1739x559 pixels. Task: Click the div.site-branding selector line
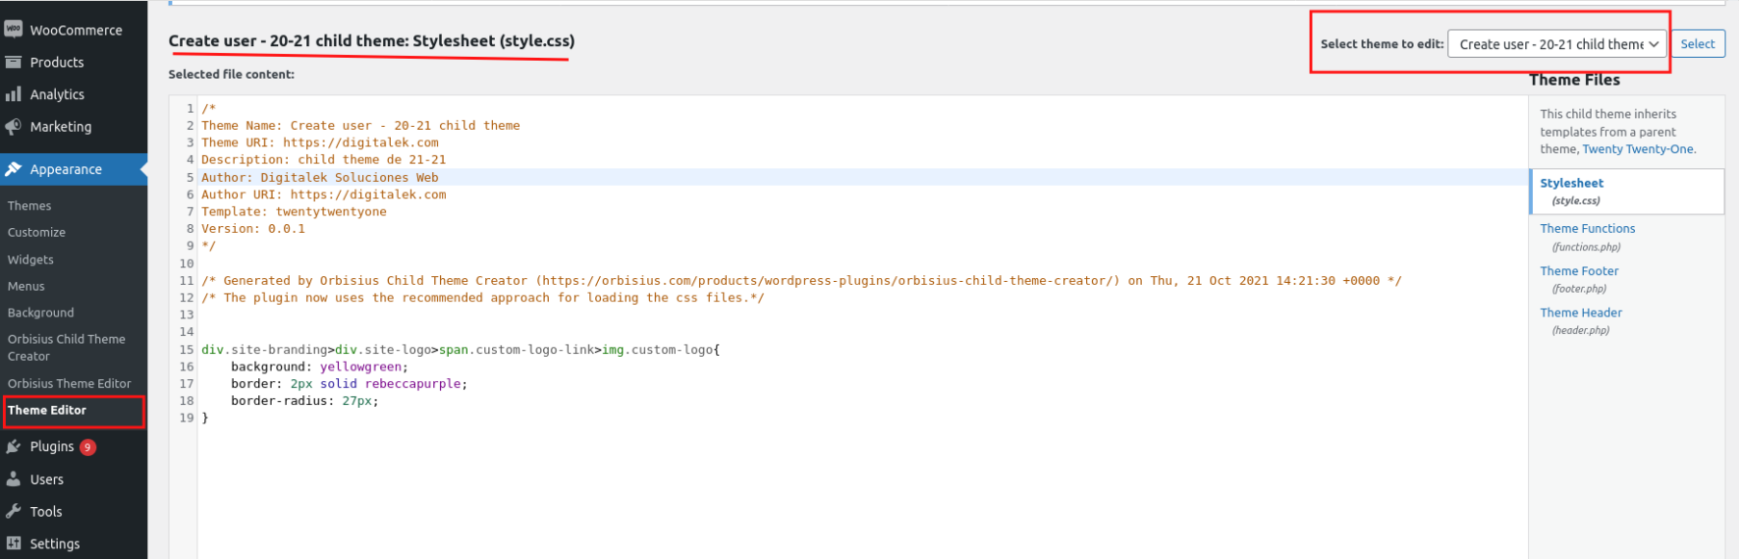click(x=460, y=349)
